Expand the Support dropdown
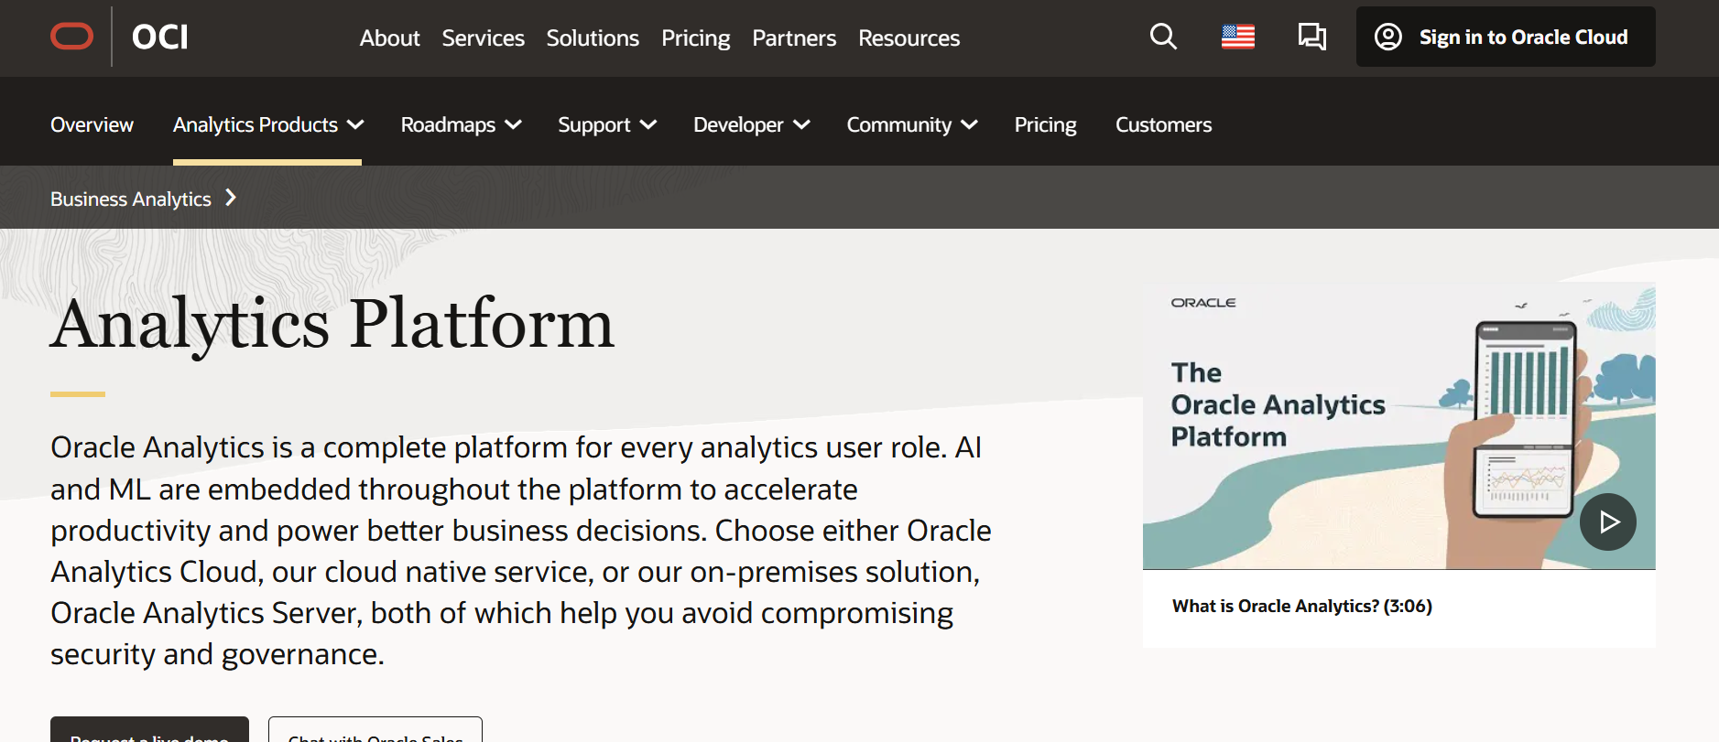Image resolution: width=1719 pixels, height=742 pixels. coord(607,124)
